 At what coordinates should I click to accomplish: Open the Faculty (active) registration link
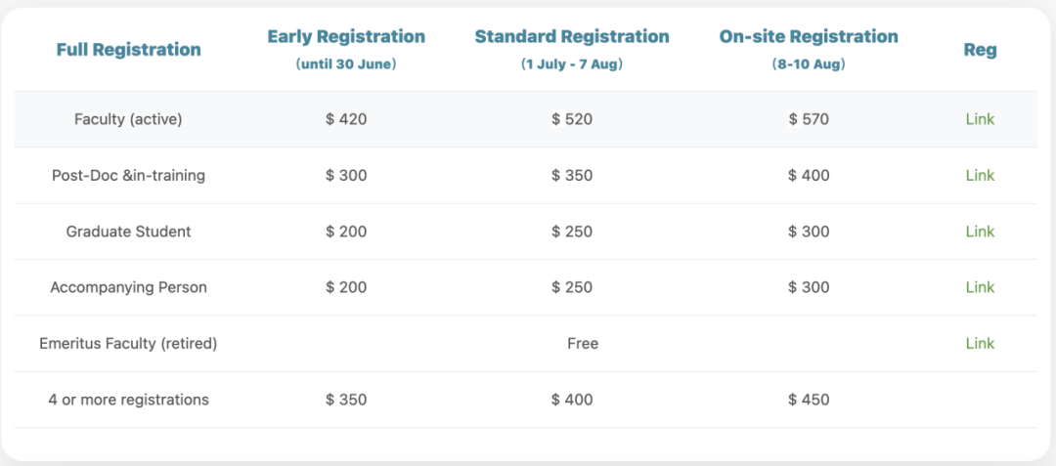point(980,119)
